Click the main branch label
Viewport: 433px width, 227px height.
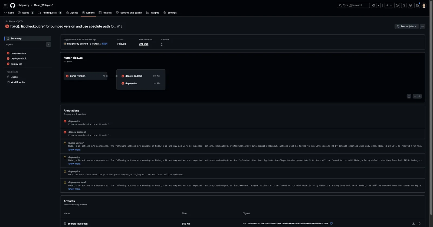[105, 44]
